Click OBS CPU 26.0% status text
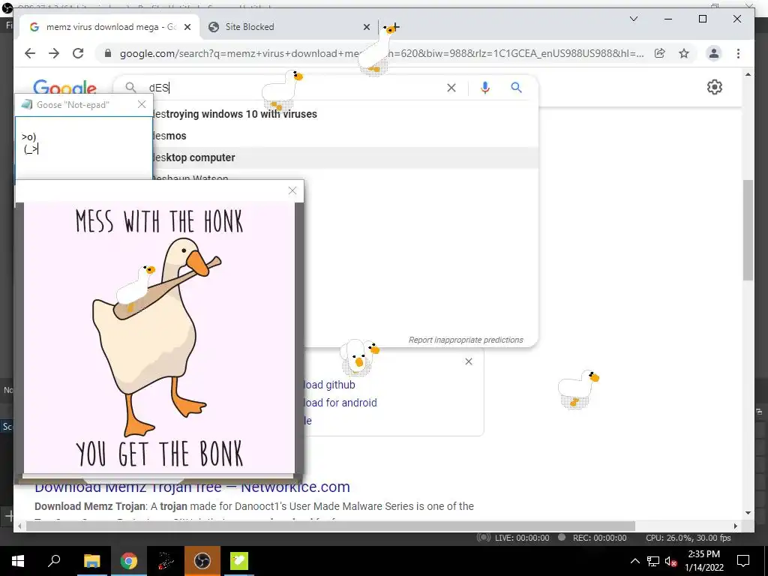Image resolution: width=768 pixels, height=576 pixels. pyautogui.click(x=688, y=538)
